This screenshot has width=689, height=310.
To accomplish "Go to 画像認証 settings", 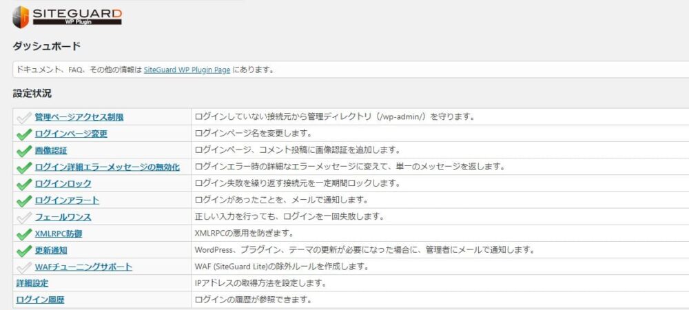I will pyautogui.click(x=51, y=151).
